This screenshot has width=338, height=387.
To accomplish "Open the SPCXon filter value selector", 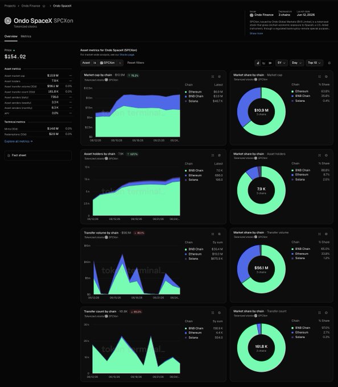I will 108,63.
